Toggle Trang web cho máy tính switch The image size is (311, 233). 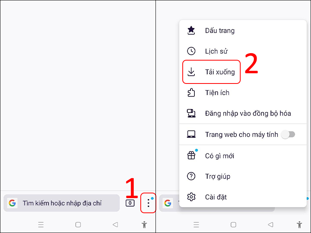pos(288,134)
